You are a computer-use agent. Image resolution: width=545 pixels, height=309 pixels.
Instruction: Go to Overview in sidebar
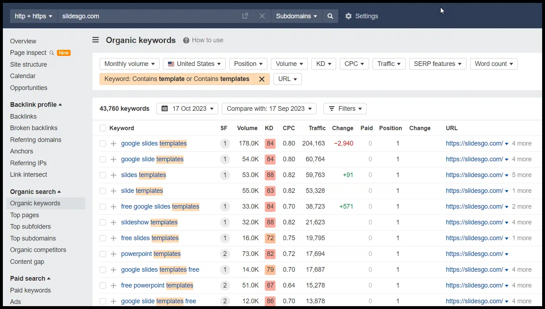pyautogui.click(x=23, y=41)
